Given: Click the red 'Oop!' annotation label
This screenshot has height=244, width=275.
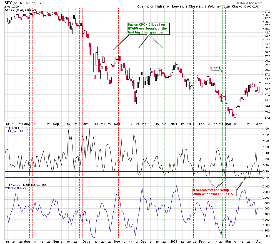Looking at the screenshot, I should click(x=215, y=68).
